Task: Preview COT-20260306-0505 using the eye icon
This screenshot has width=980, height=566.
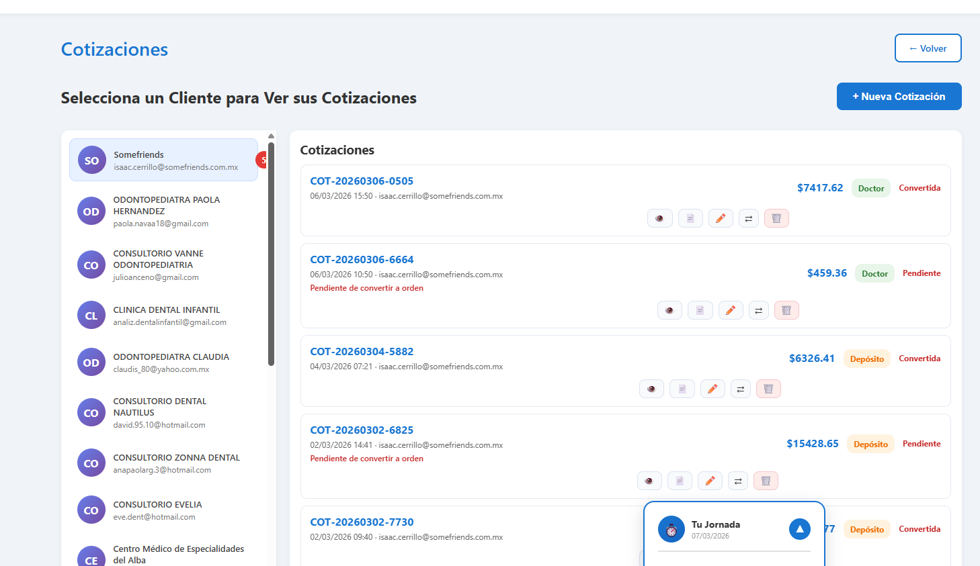Action: pos(659,218)
